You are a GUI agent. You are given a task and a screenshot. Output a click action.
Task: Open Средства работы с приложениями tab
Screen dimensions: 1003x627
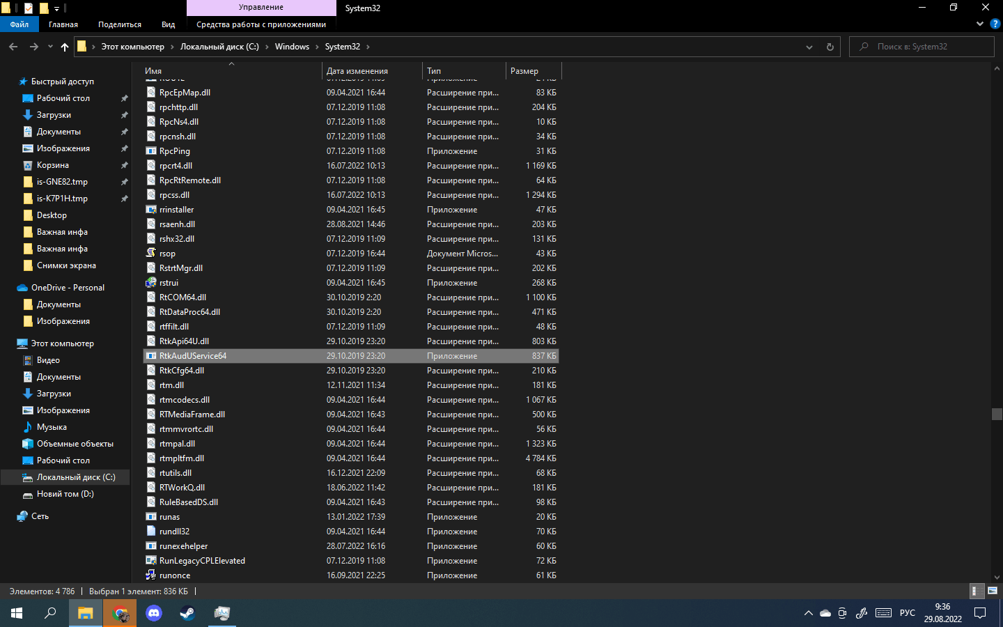click(x=261, y=24)
